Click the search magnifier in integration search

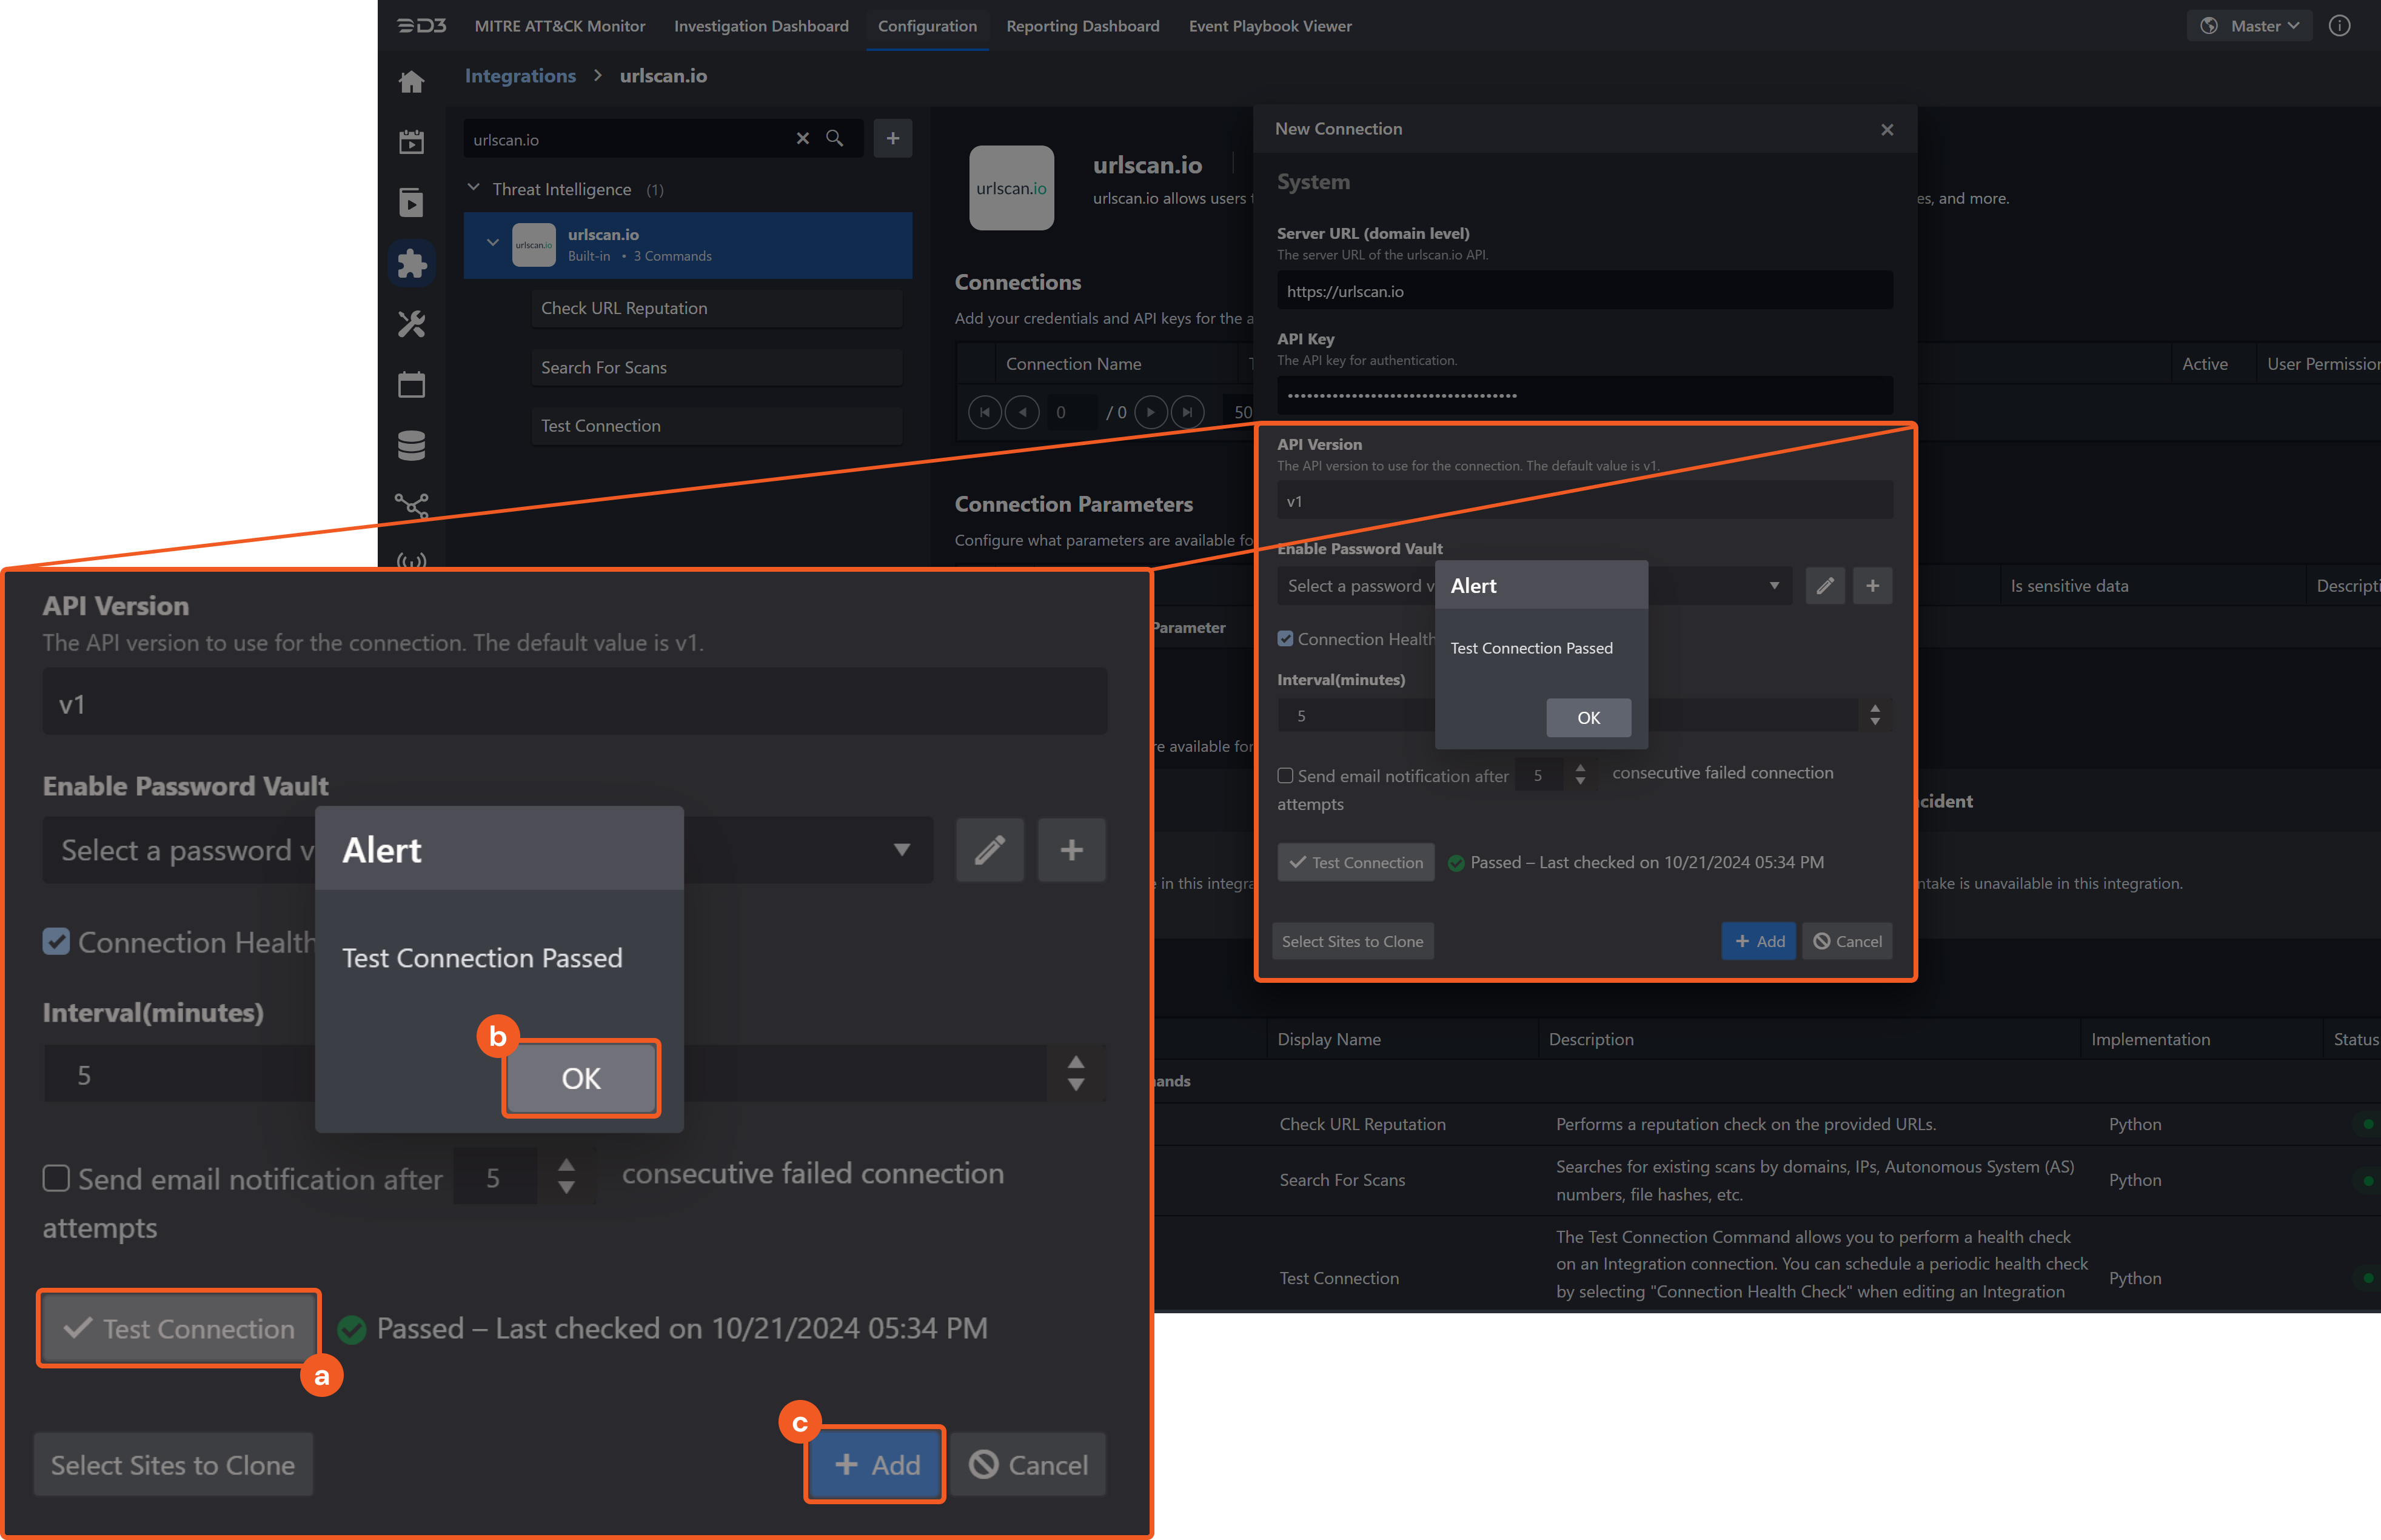tap(834, 139)
